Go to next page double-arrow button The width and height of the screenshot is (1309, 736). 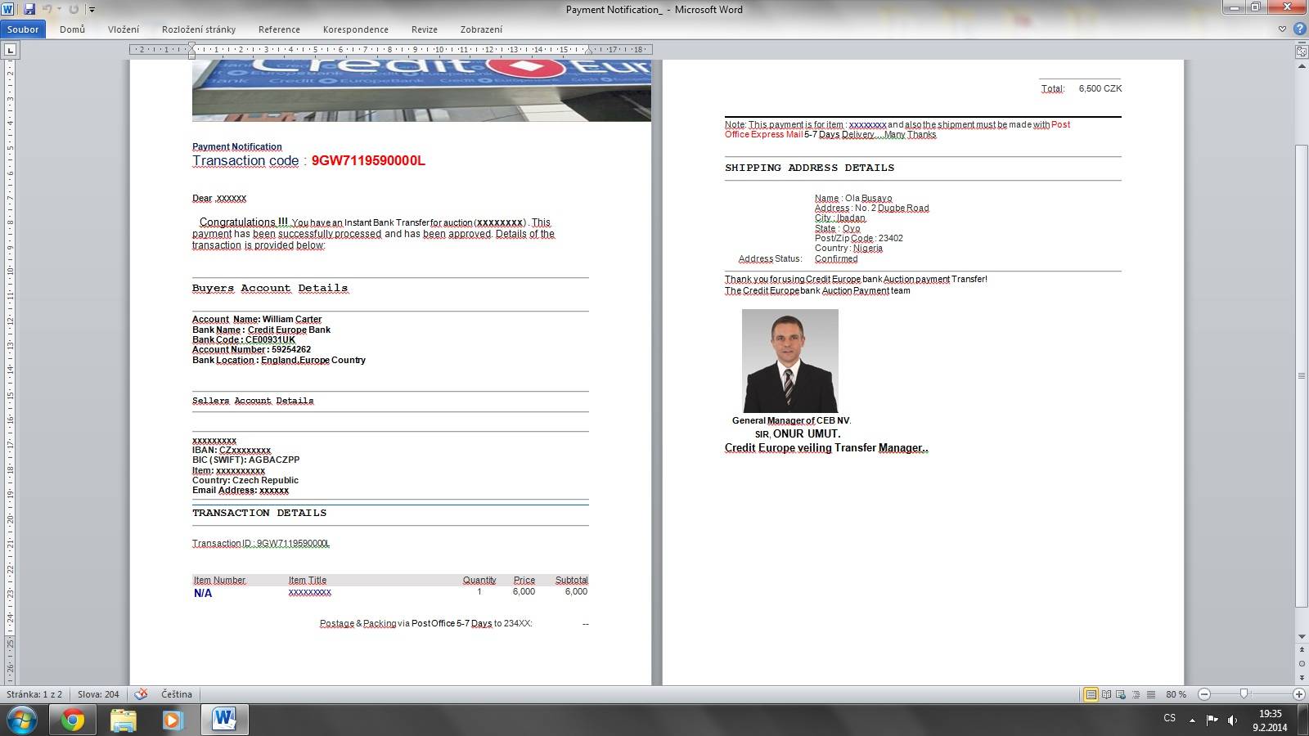click(1302, 676)
